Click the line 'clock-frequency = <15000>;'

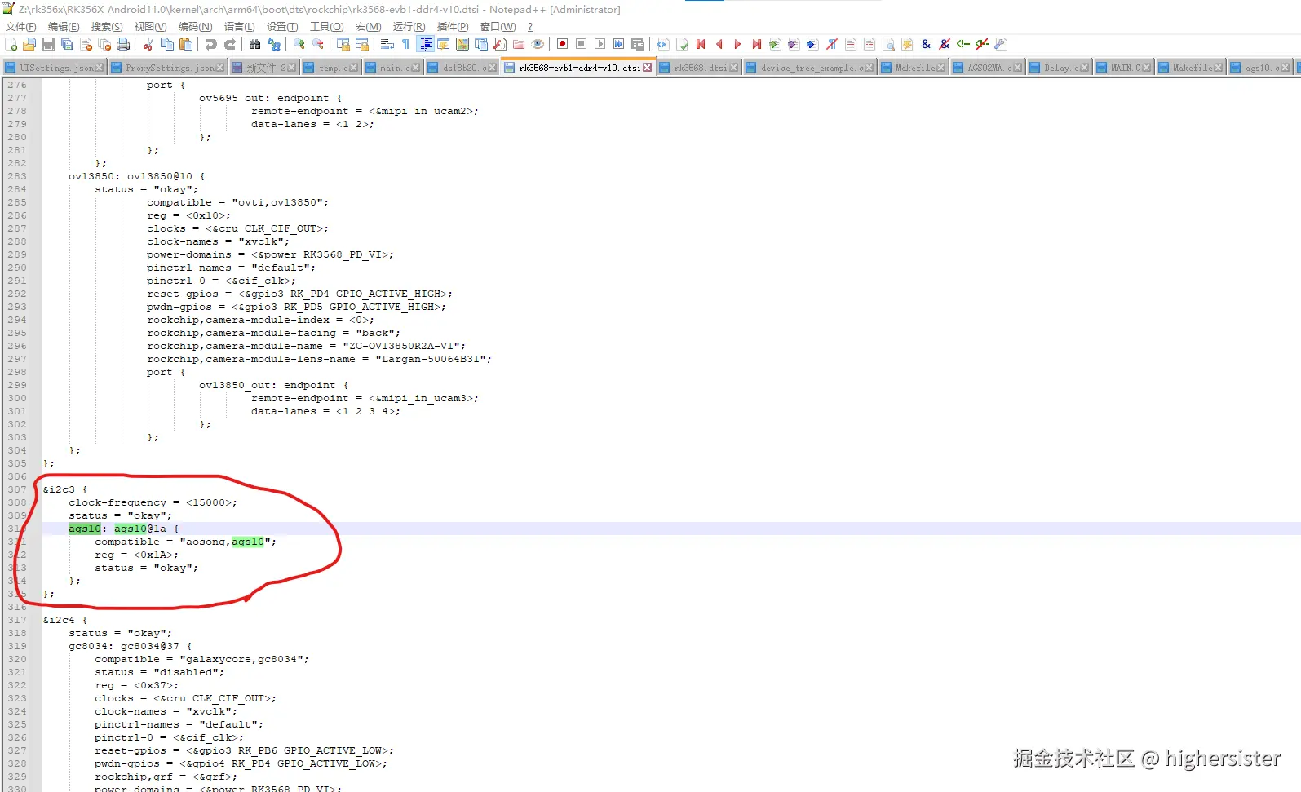(x=153, y=502)
